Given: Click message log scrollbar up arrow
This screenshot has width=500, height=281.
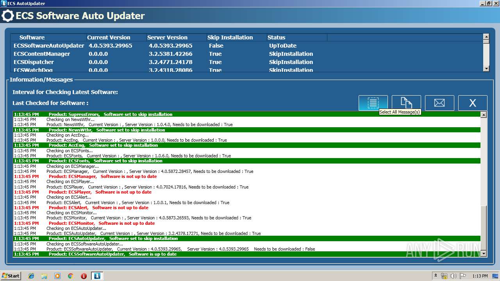Looking at the screenshot, I should point(484,115).
